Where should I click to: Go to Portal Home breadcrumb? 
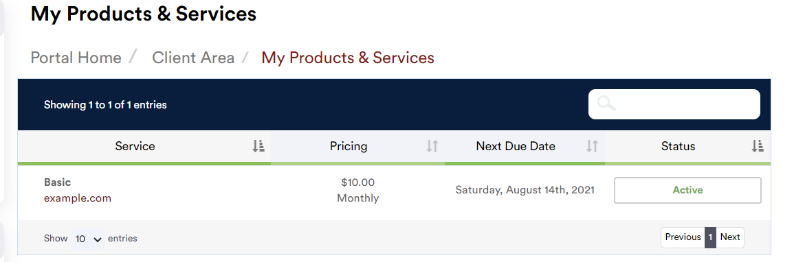(x=76, y=58)
